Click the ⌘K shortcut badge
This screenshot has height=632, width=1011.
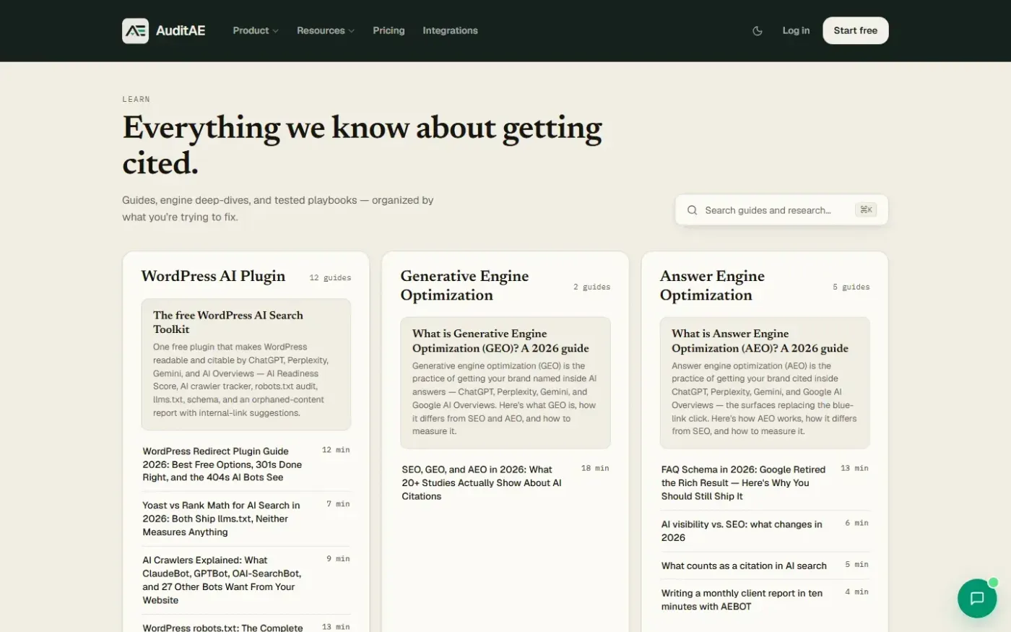866,209
